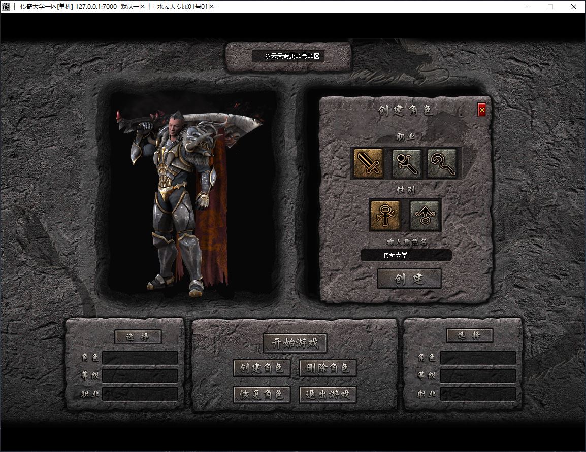Image resolution: width=586 pixels, height=452 pixels.
Task: Click the 开始游戏 button
Action: 295,343
